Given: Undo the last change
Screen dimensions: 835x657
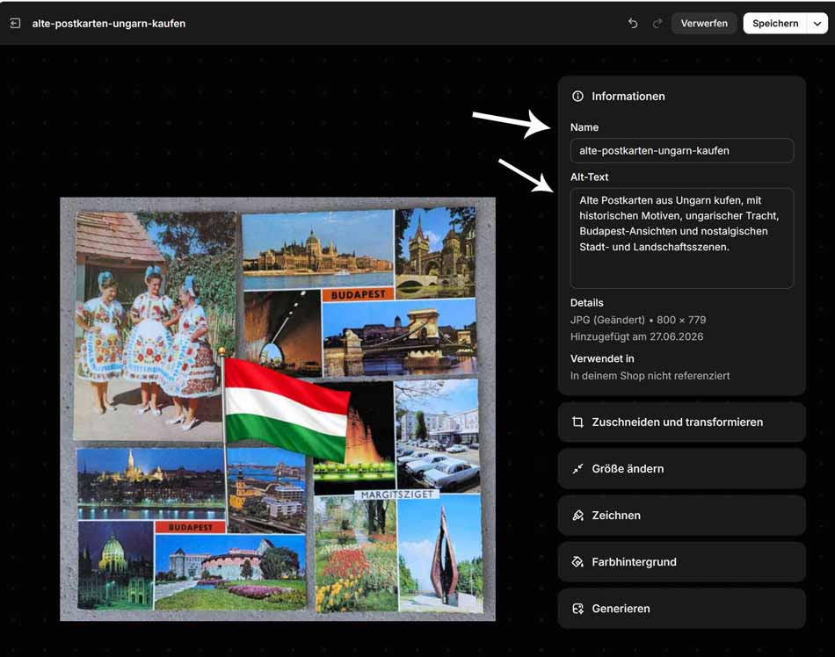Looking at the screenshot, I should [633, 24].
